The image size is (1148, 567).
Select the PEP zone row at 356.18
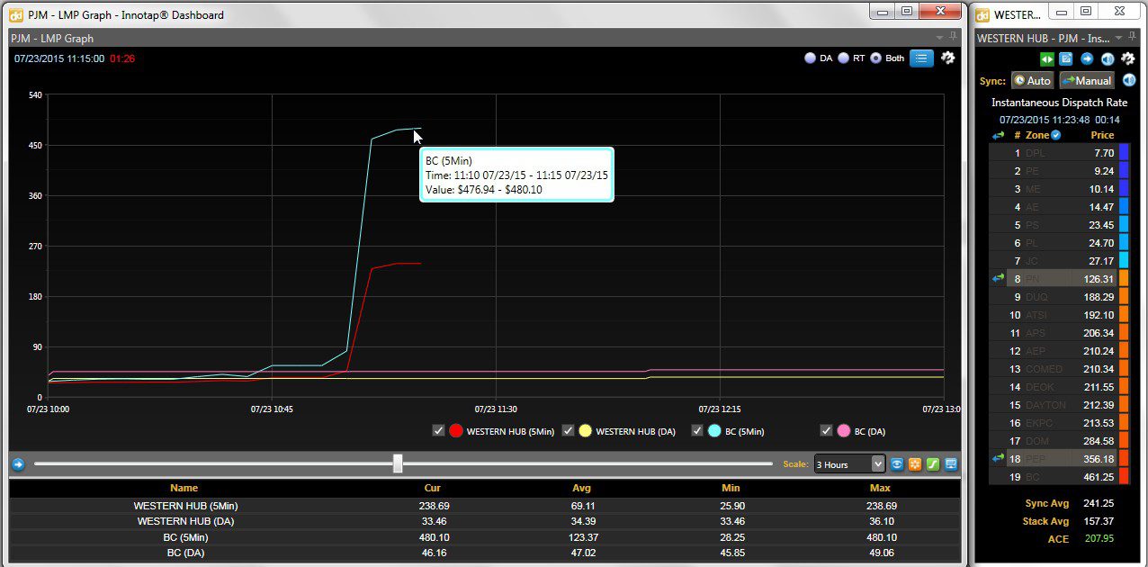pyautogui.click(x=1059, y=459)
